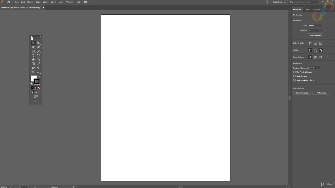The image size is (335, 188).
Task: Toggle Smart Guides icon
Action: tap(321, 50)
